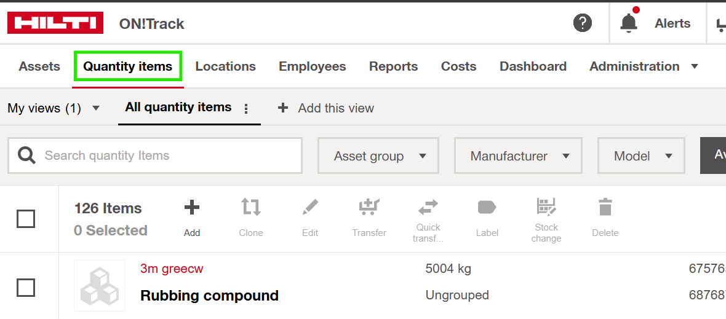Click the Label tag icon

[x=487, y=207]
